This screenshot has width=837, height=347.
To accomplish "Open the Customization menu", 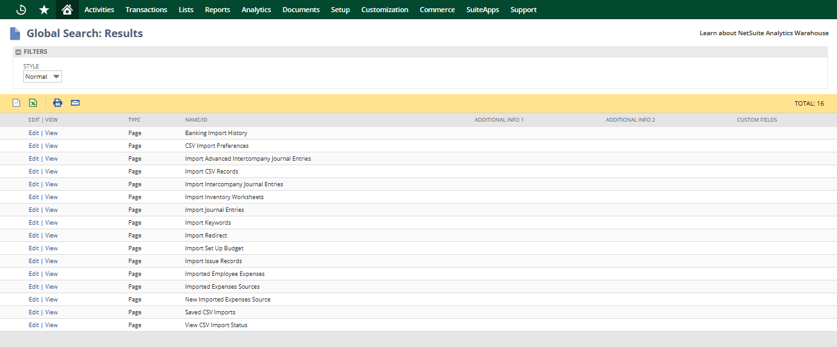I will (x=384, y=10).
